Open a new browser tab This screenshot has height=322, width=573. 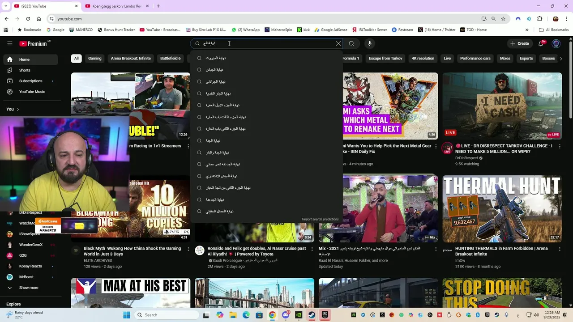click(x=158, y=6)
